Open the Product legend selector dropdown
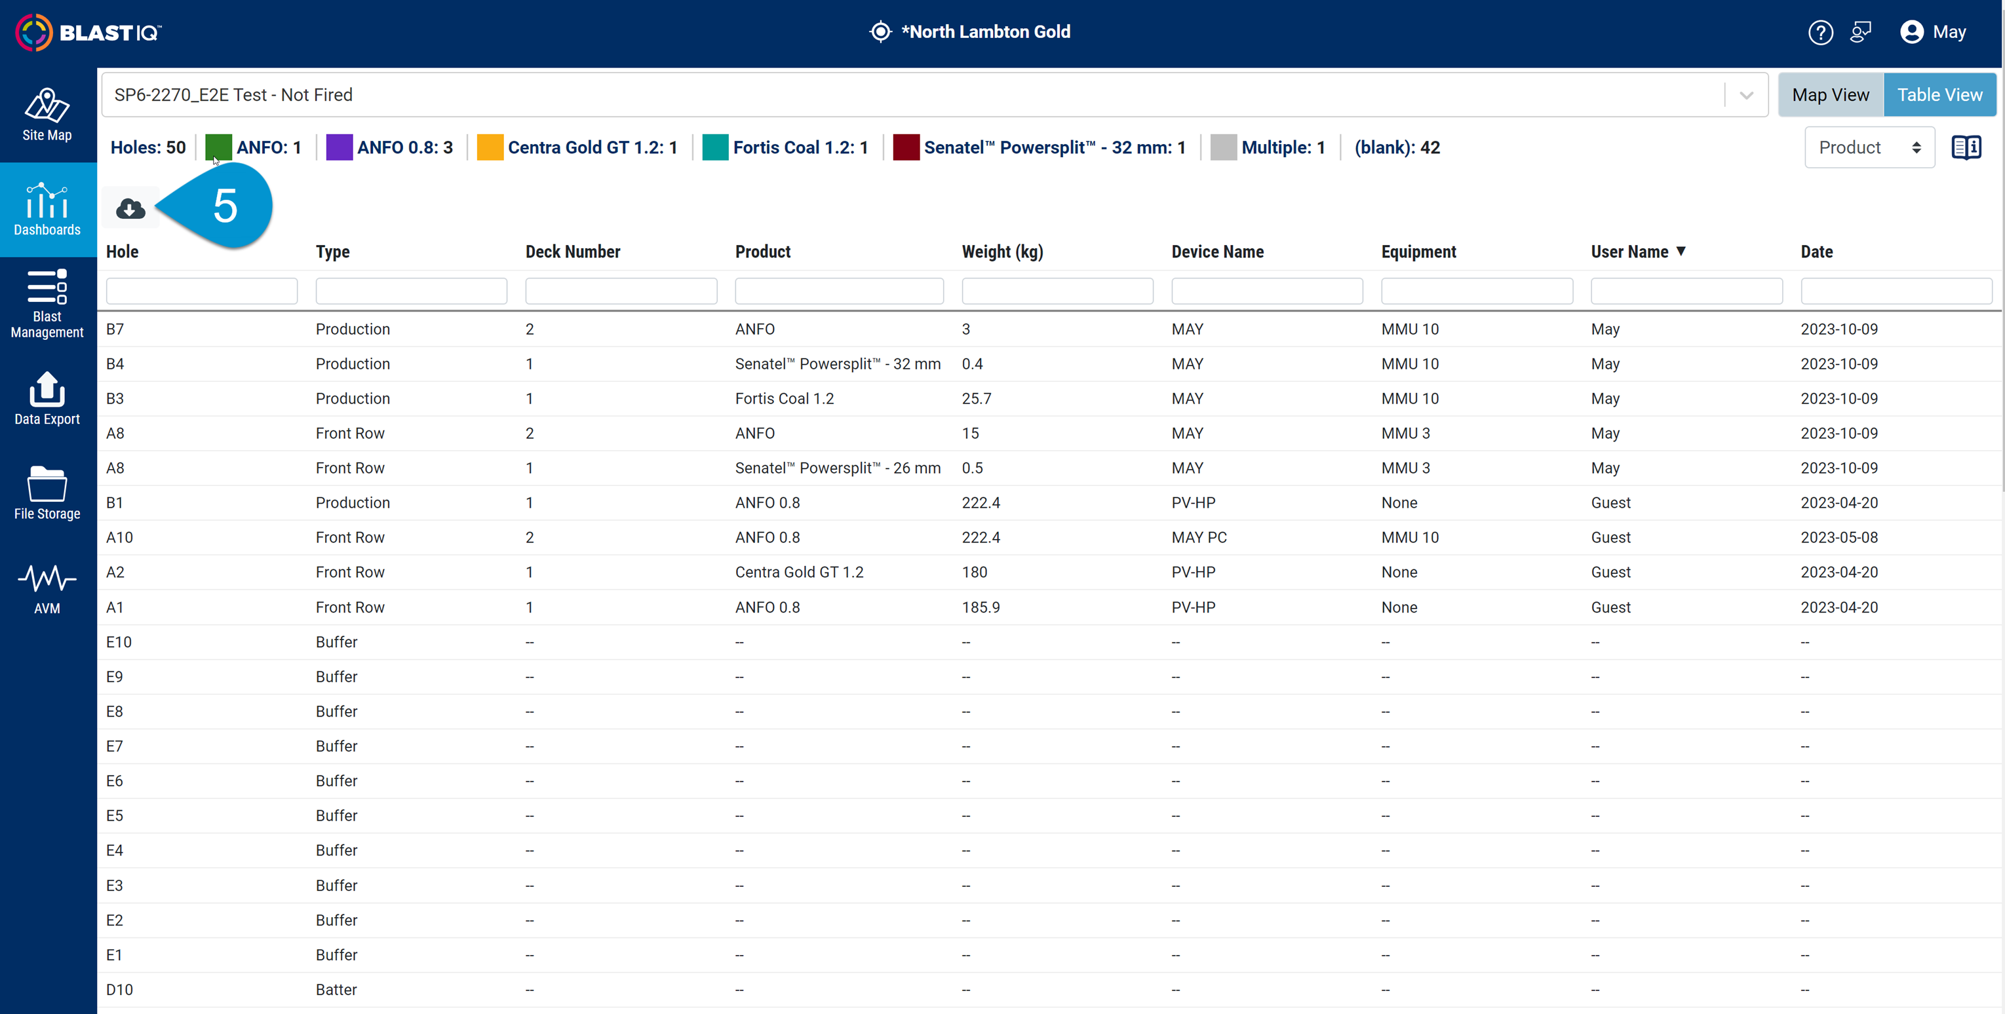The height and width of the screenshot is (1014, 2005). [x=1869, y=147]
